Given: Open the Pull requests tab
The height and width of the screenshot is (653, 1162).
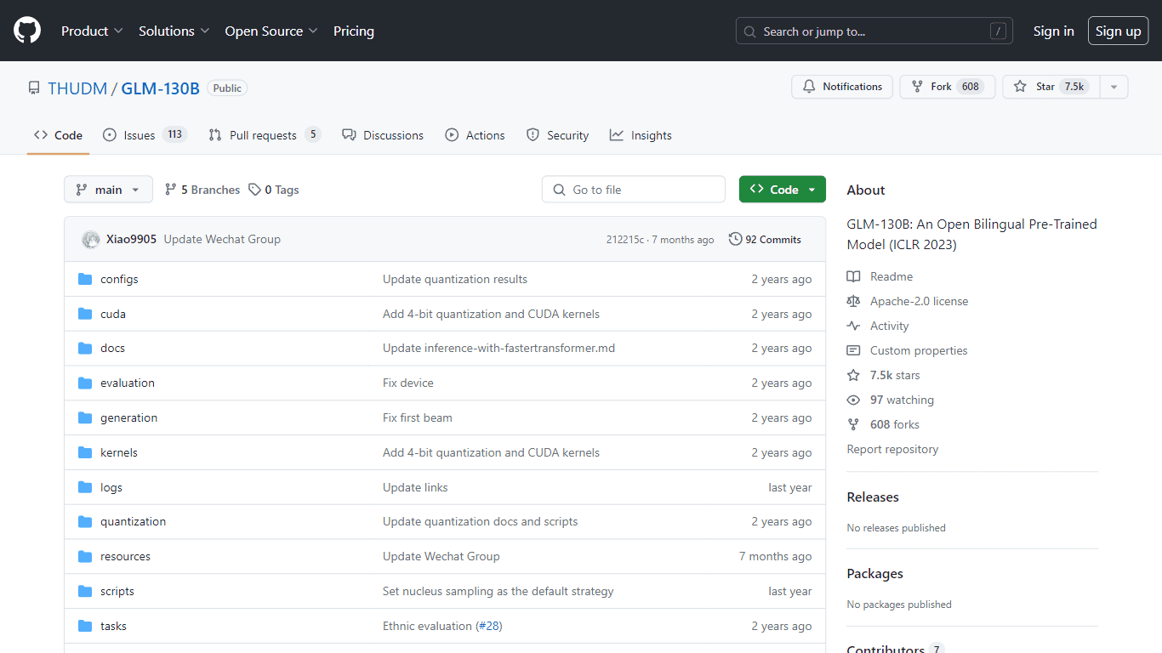Looking at the screenshot, I should click(x=265, y=135).
